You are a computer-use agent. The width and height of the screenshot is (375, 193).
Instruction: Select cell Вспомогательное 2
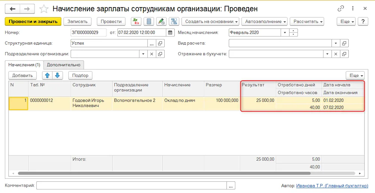click(138, 103)
